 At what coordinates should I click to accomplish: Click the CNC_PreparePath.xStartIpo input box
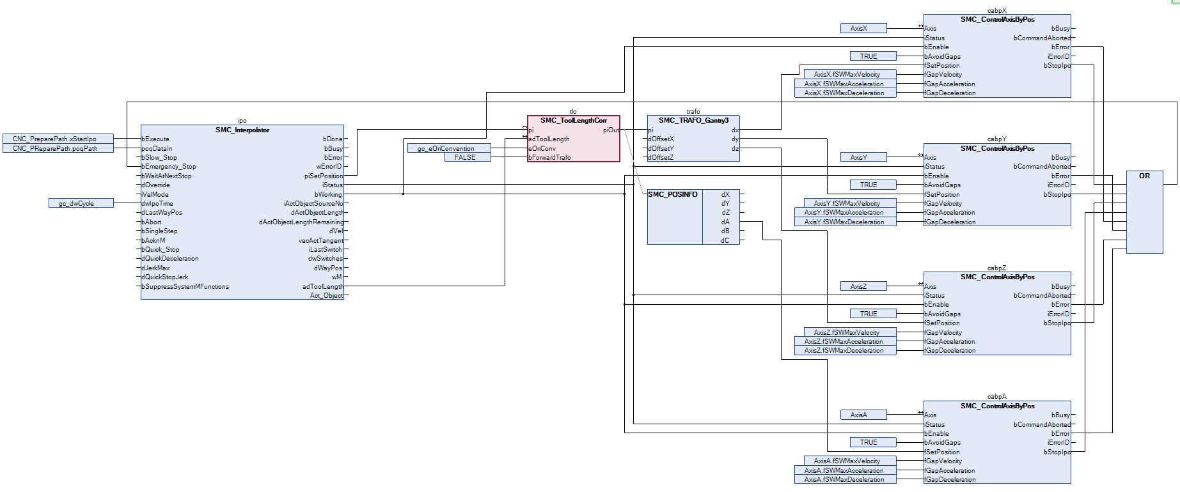pos(58,139)
